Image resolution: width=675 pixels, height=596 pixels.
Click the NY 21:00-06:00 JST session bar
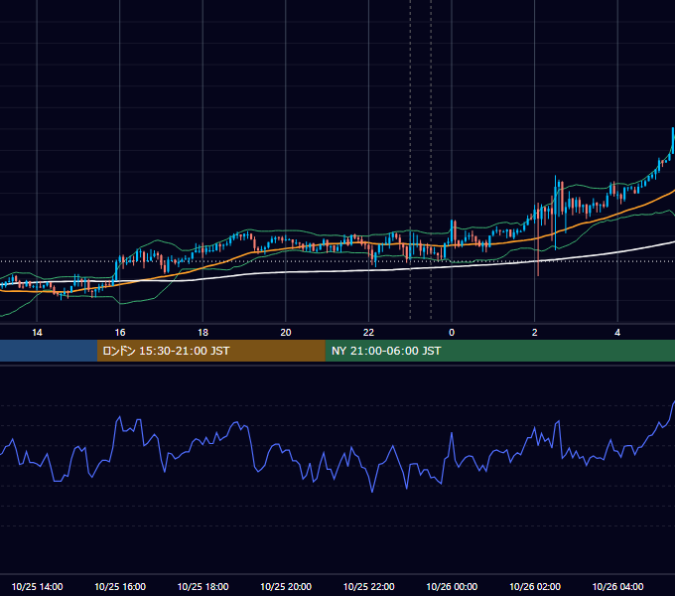coord(499,351)
